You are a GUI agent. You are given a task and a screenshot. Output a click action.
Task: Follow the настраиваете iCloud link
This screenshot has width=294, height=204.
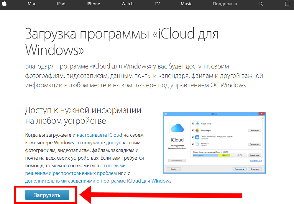coord(99,135)
